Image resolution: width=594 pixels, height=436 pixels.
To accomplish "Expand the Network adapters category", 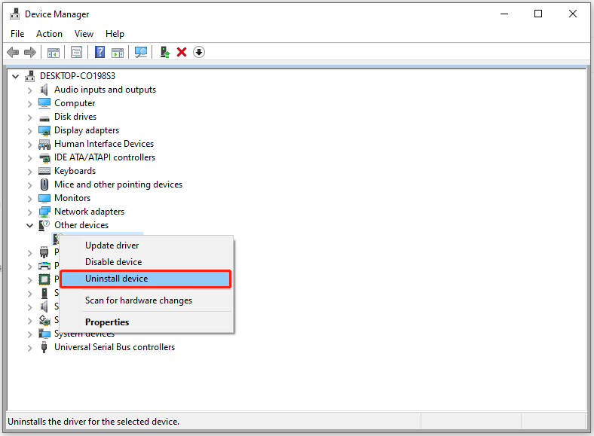I will pos(29,212).
